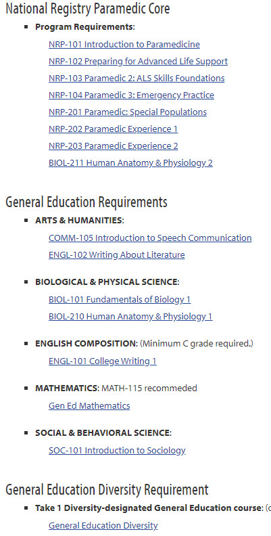The height and width of the screenshot is (536, 271).
Task: Open NRP-202 Paramedic Experience 1 course
Action: click(114, 129)
